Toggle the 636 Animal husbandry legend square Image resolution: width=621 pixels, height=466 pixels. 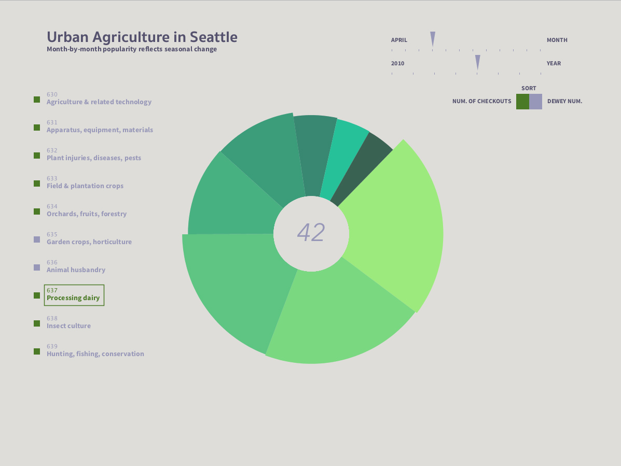(37, 267)
